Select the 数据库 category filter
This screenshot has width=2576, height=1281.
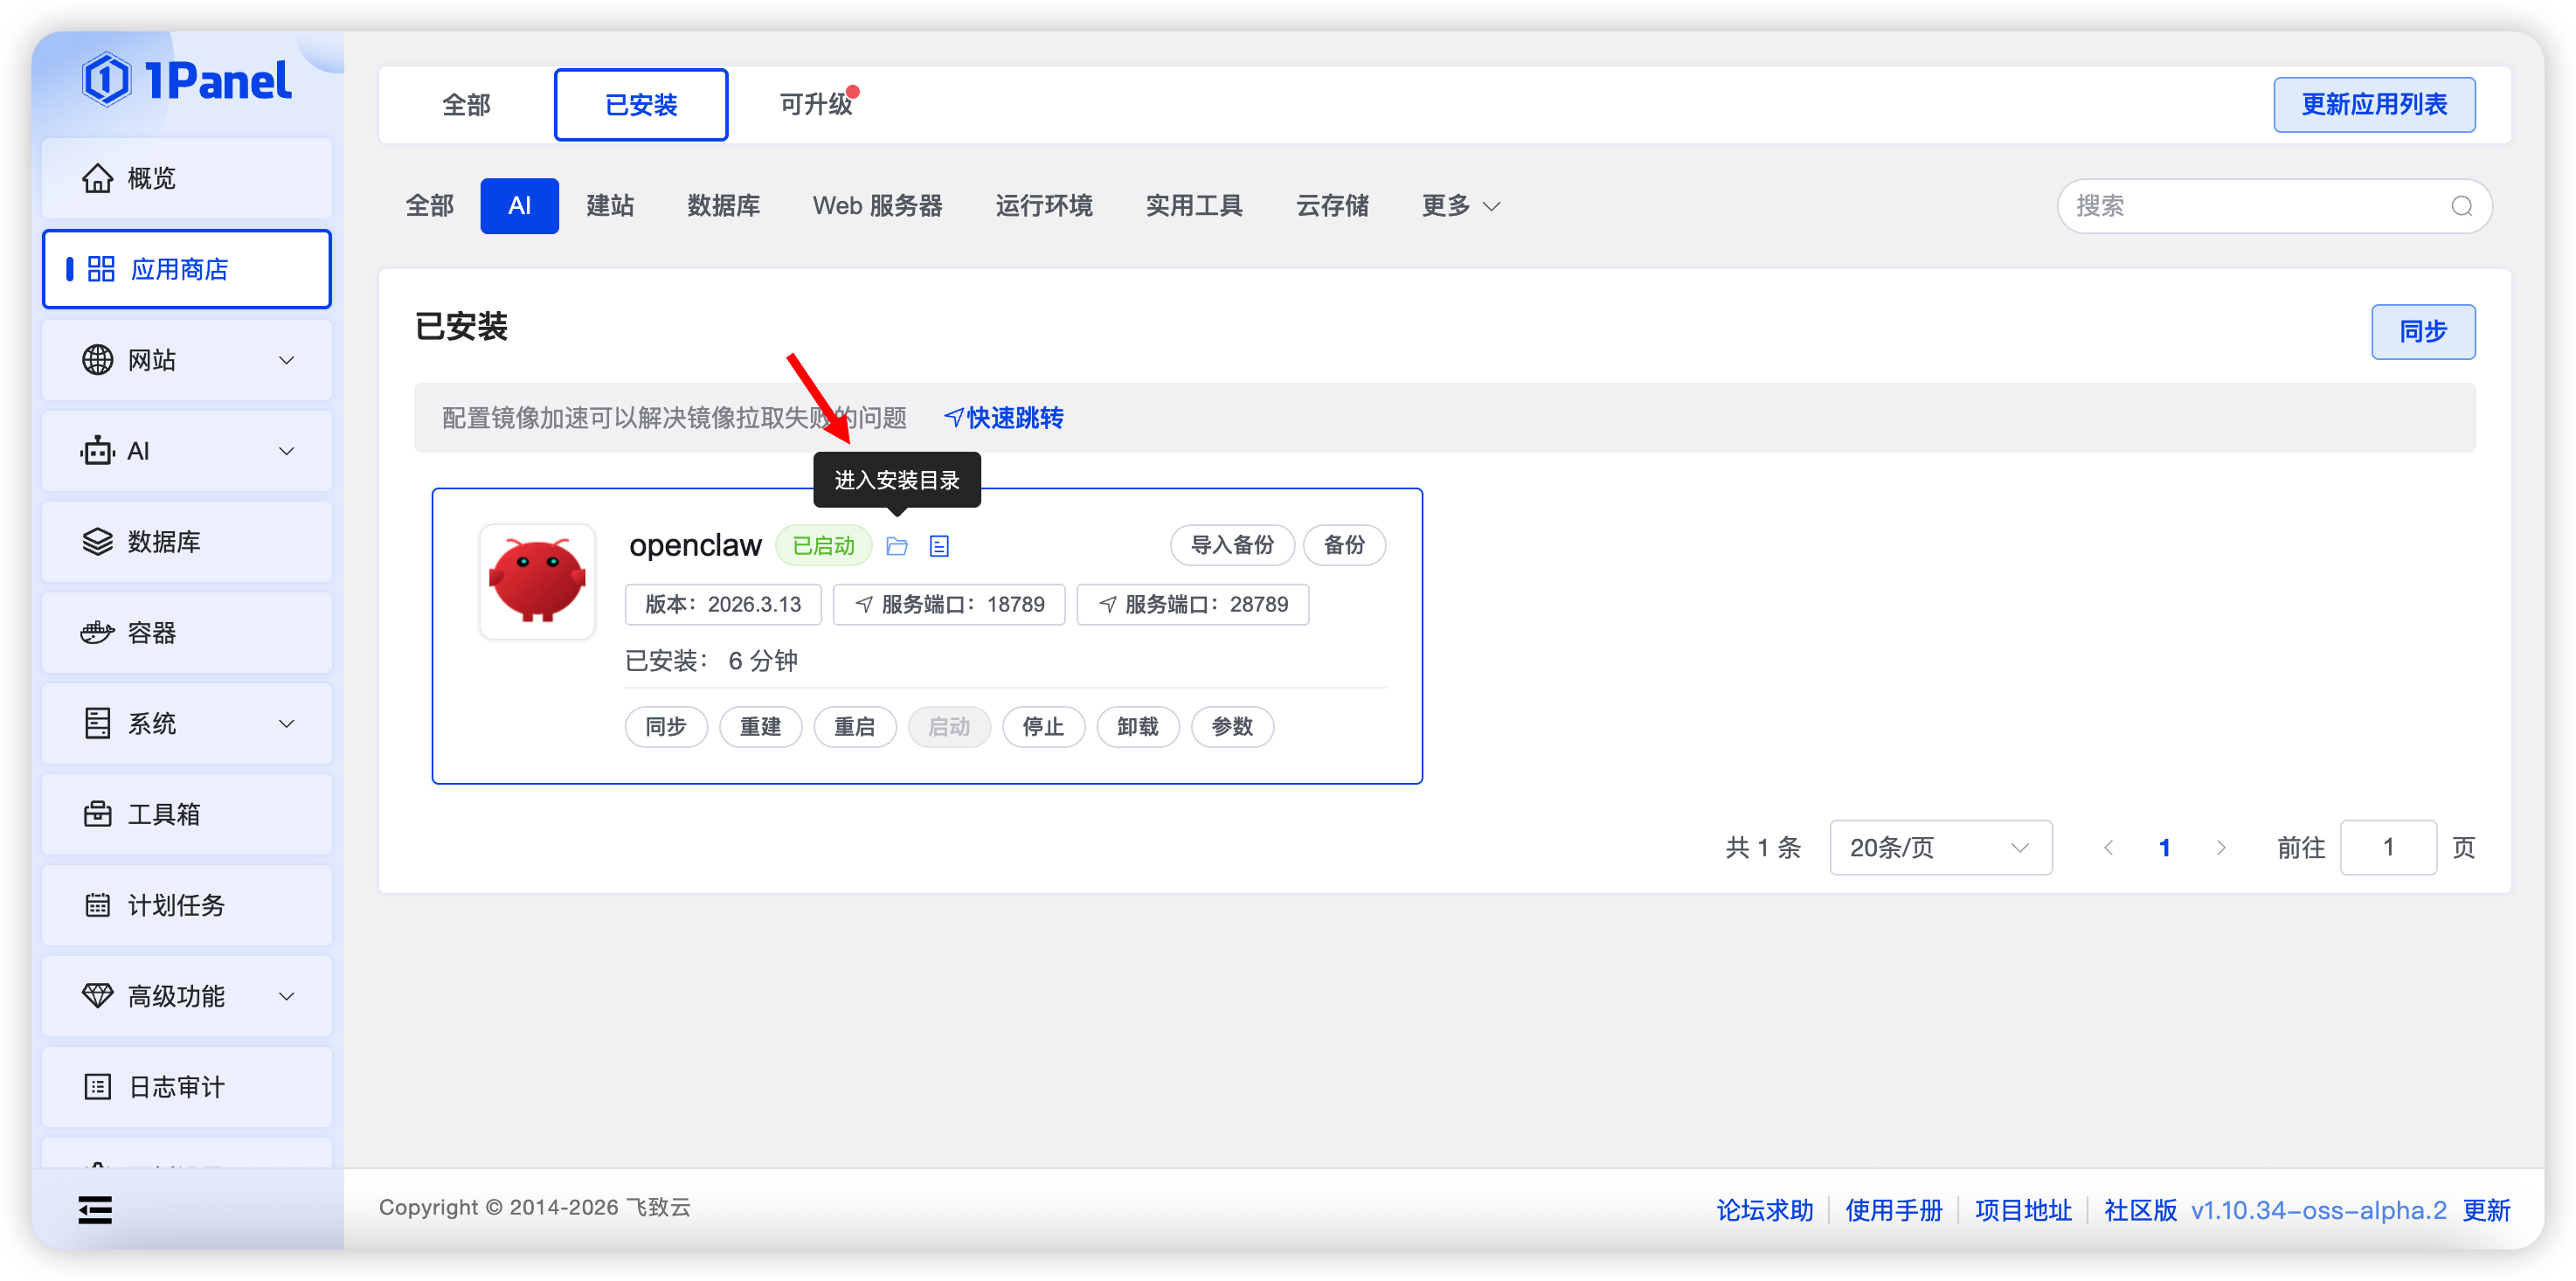(723, 206)
